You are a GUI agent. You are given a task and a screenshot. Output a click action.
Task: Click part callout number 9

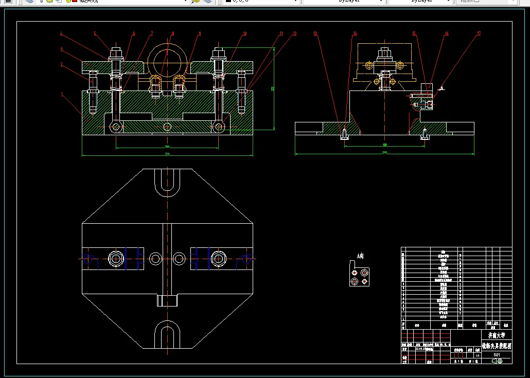tap(200, 33)
